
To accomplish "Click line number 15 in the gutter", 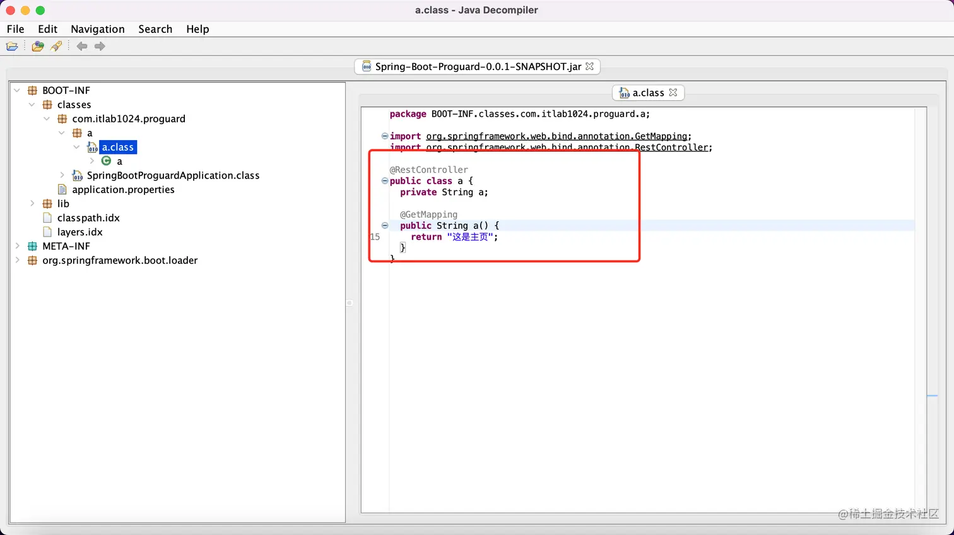I will (375, 237).
